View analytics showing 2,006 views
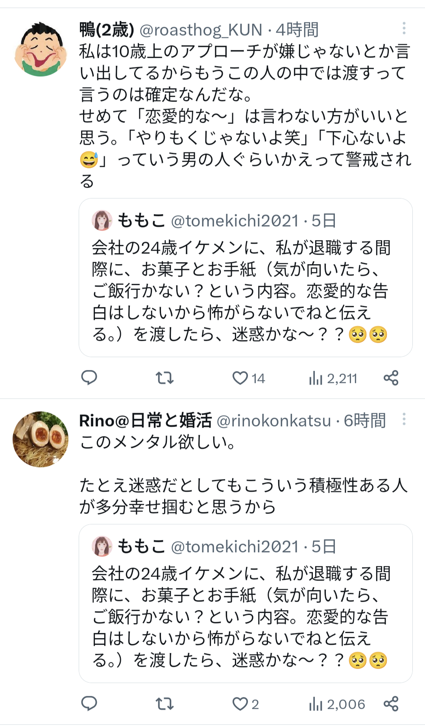The image size is (425, 727). click(x=337, y=704)
